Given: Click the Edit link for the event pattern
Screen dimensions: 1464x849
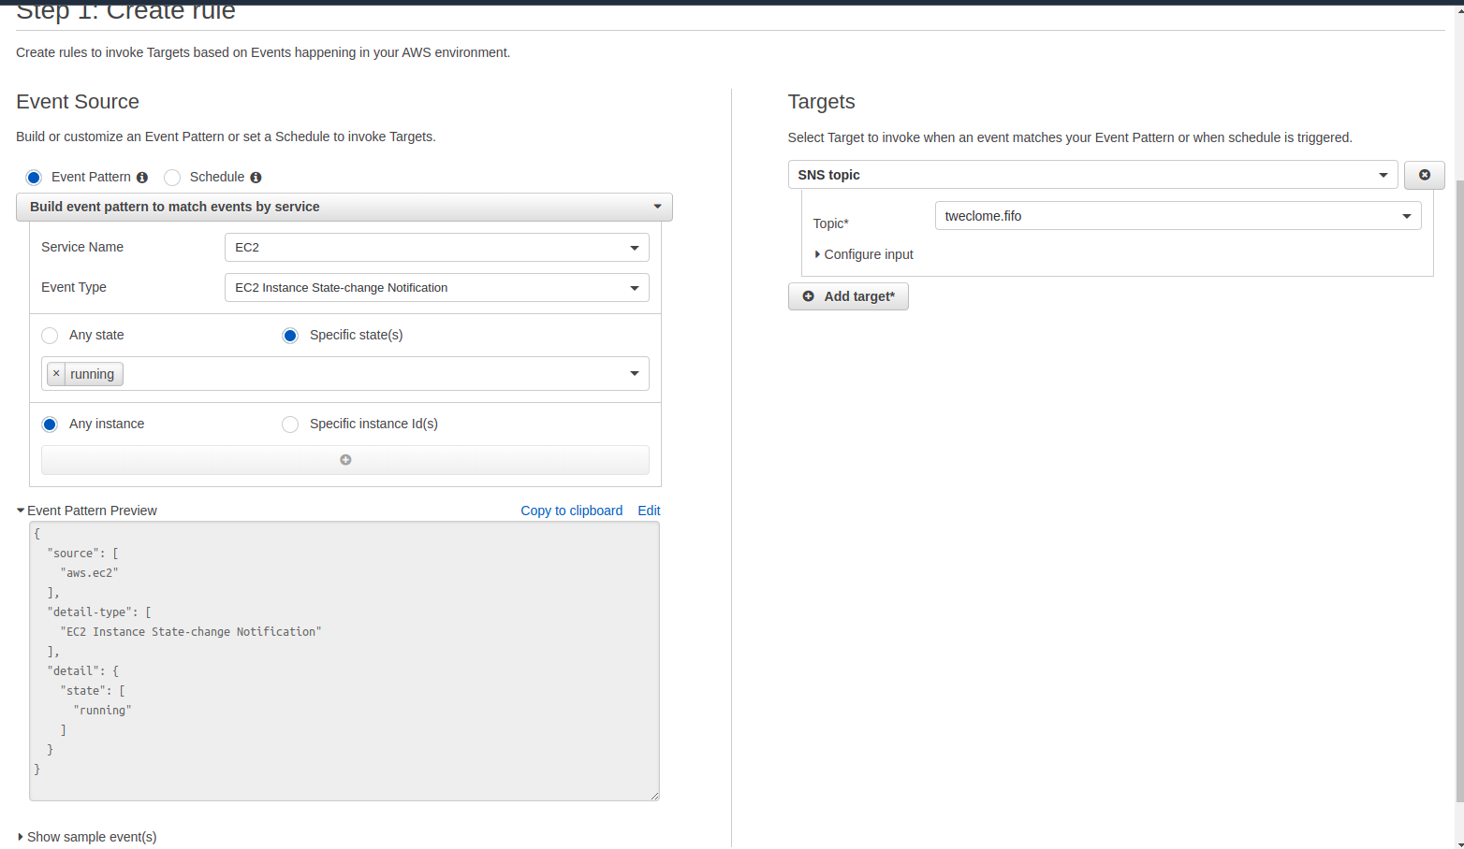Looking at the screenshot, I should (x=649, y=510).
